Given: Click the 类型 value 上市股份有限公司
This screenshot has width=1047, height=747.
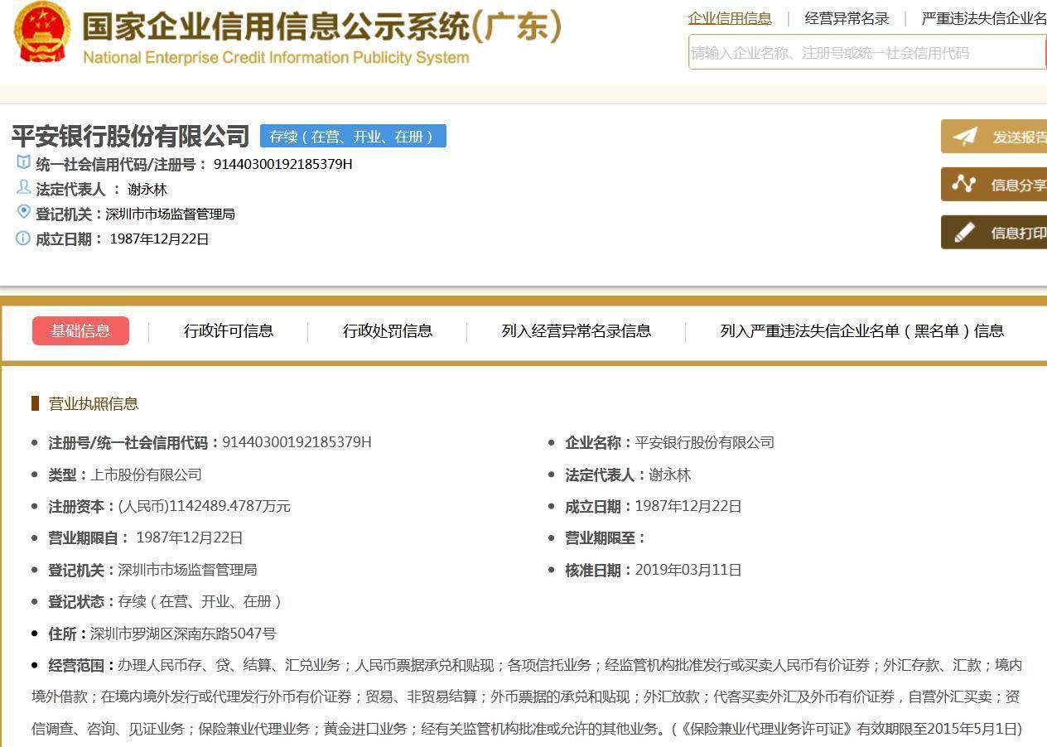Looking at the screenshot, I should click(146, 475).
